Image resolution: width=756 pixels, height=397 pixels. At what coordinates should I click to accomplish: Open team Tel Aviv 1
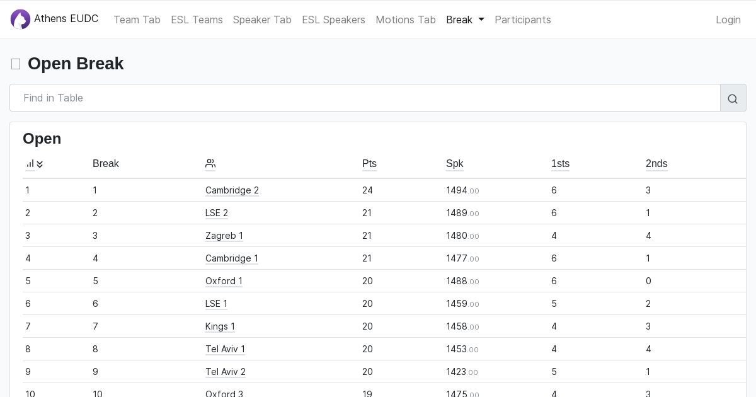(x=225, y=349)
